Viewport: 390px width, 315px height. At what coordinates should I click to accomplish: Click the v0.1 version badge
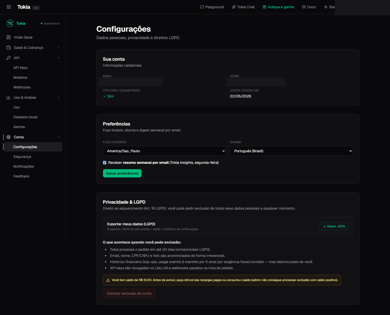tap(36, 8)
